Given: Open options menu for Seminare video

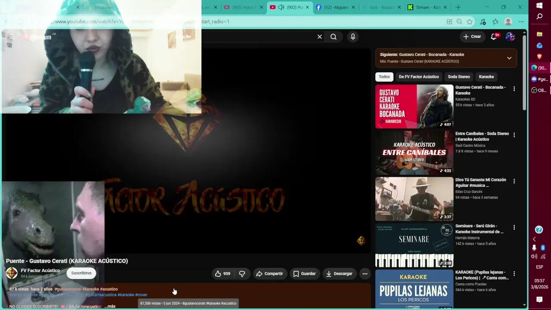Looking at the screenshot, I should 514,227.
